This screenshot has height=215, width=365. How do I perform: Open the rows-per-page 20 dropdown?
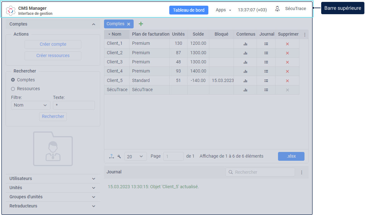pyautogui.click(x=136, y=156)
